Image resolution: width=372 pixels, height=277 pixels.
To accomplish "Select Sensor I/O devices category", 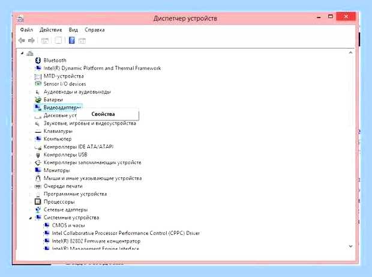I will pos(65,84).
